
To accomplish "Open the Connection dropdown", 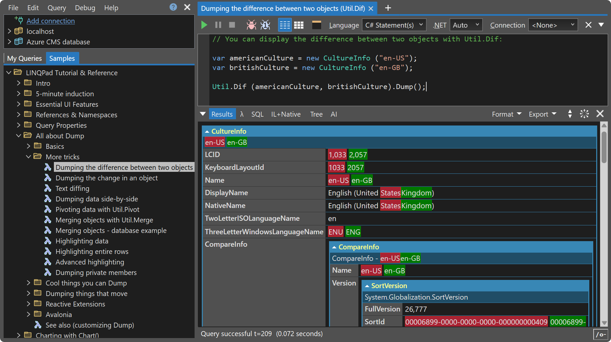I will pyautogui.click(x=553, y=25).
